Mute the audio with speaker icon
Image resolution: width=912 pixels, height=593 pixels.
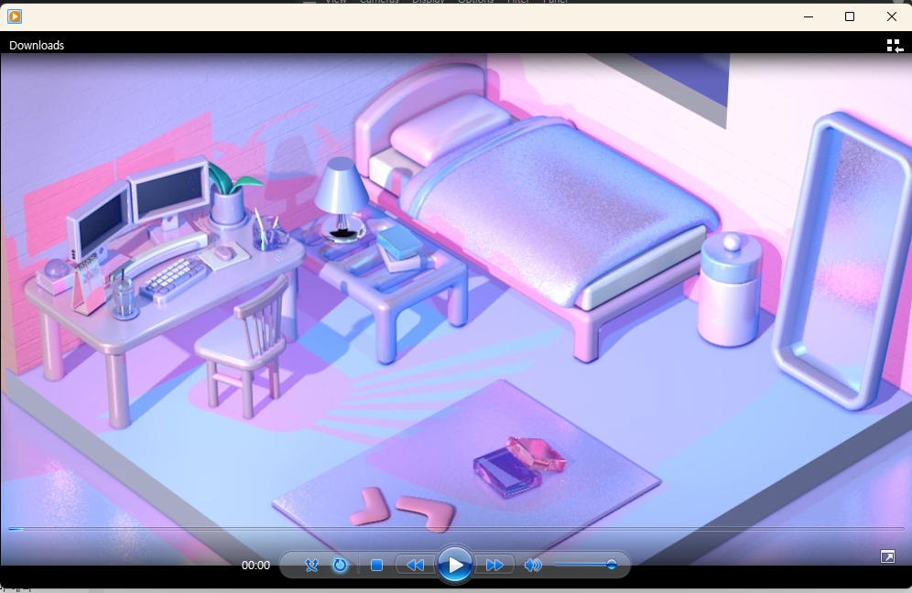click(x=533, y=566)
